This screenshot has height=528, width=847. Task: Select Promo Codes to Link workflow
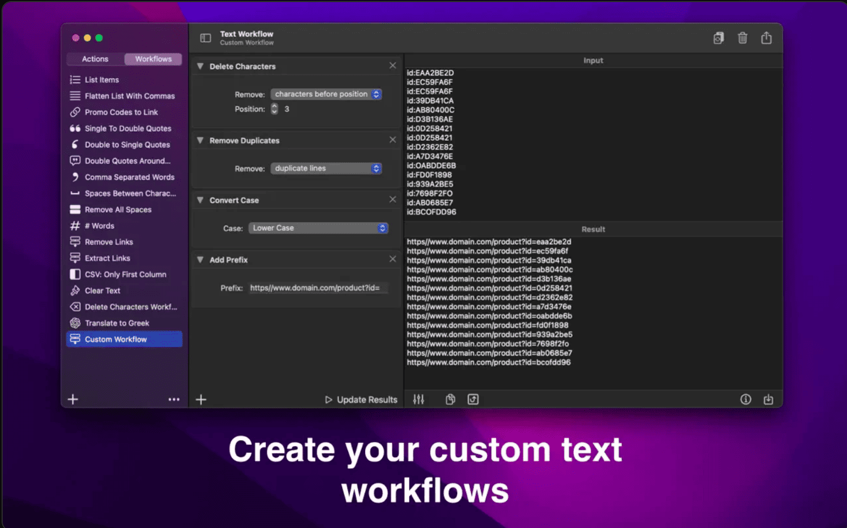pos(124,112)
